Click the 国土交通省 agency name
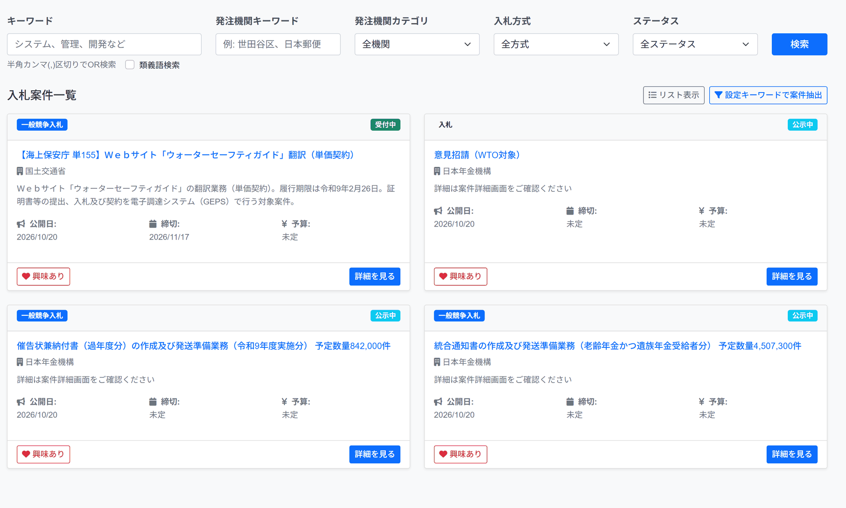 pos(46,172)
